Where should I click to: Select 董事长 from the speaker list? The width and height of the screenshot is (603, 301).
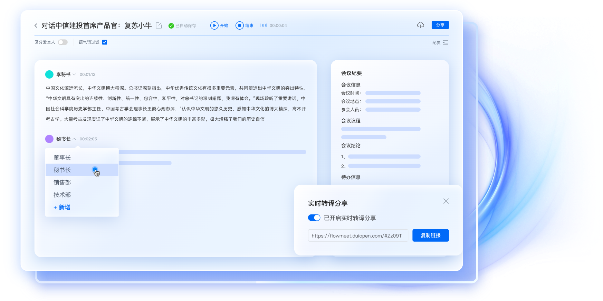tap(62, 158)
